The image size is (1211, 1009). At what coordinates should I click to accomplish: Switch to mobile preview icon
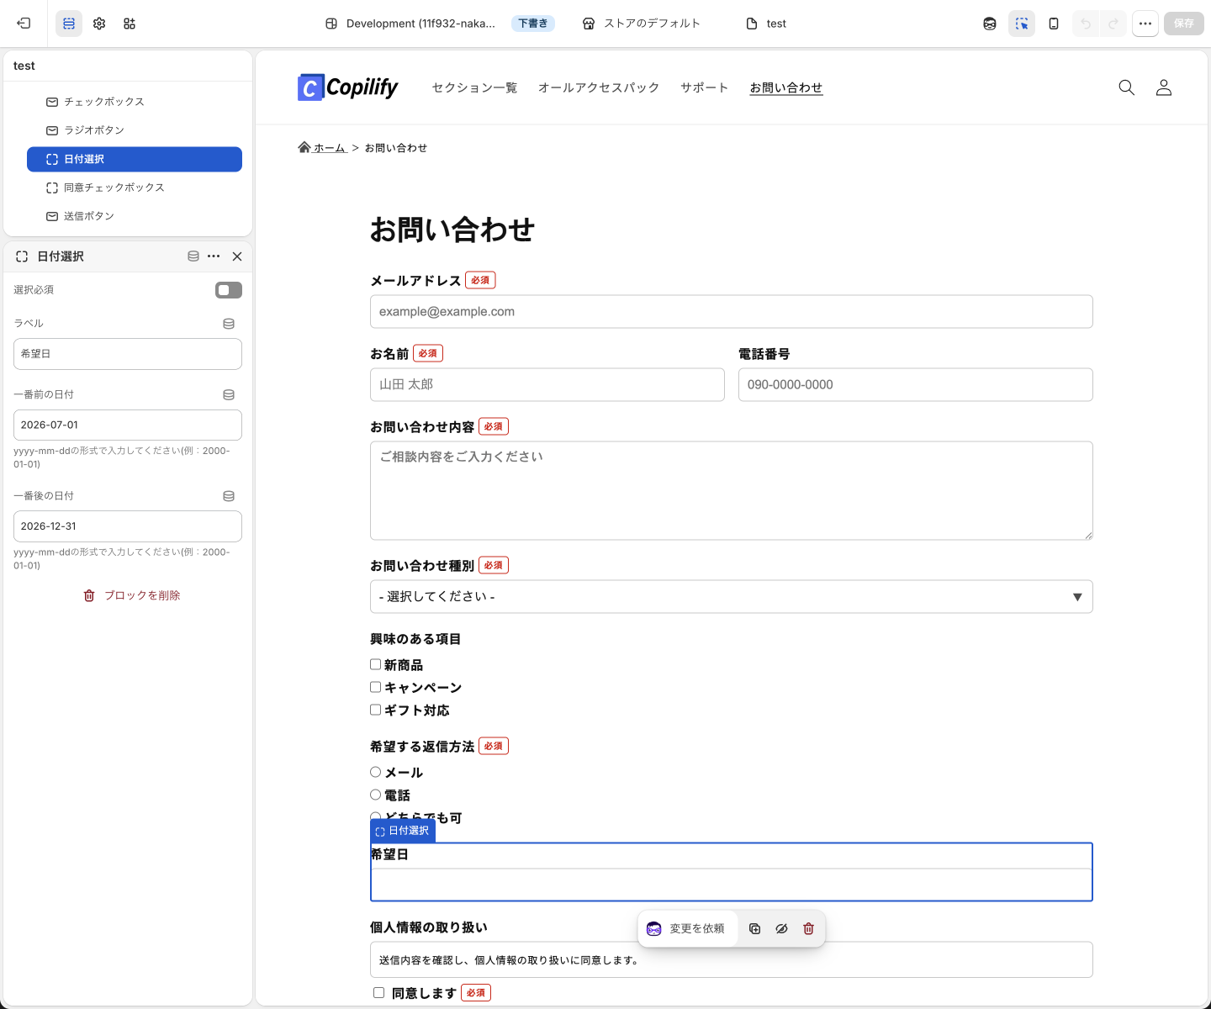pos(1054,24)
